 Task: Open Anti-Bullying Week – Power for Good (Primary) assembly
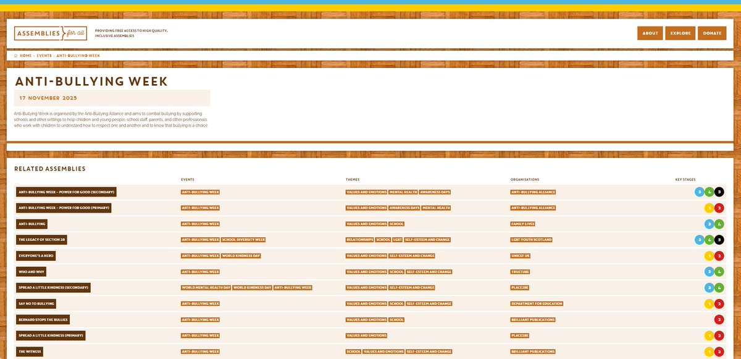(x=64, y=208)
